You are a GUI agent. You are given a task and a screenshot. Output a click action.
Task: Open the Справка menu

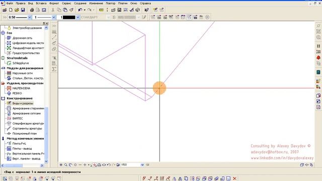pos(145,4)
